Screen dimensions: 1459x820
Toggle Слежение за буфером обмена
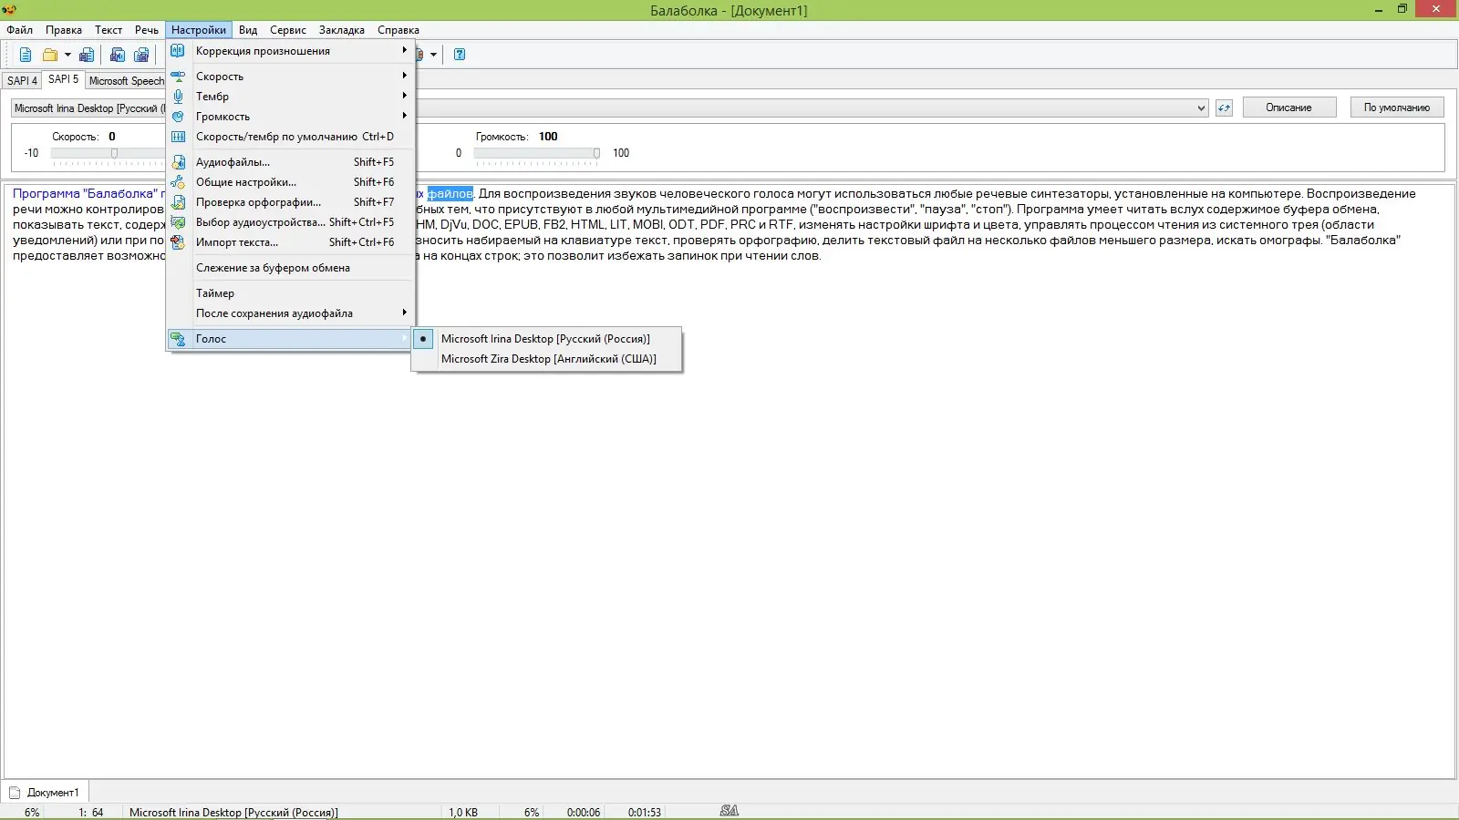point(290,268)
